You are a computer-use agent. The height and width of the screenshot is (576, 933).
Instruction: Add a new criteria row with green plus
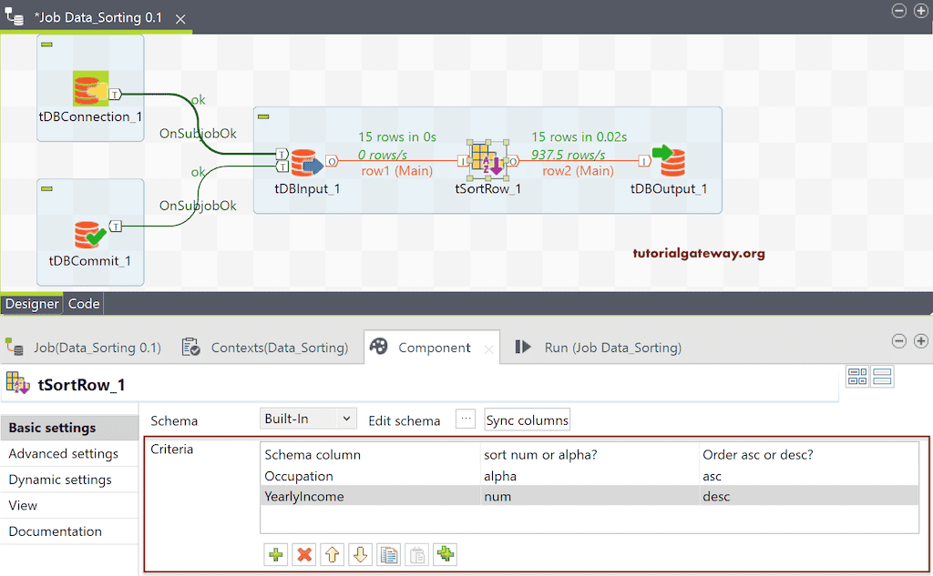point(275,554)
